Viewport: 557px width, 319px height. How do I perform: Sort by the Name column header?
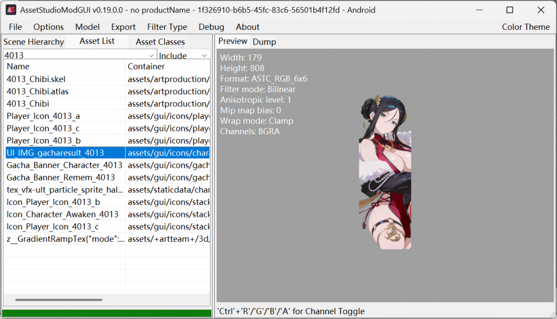tap(64, 66)
